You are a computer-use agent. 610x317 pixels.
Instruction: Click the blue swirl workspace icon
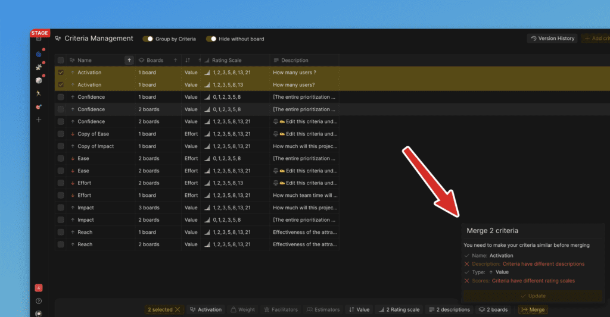[x=39, y=54]
